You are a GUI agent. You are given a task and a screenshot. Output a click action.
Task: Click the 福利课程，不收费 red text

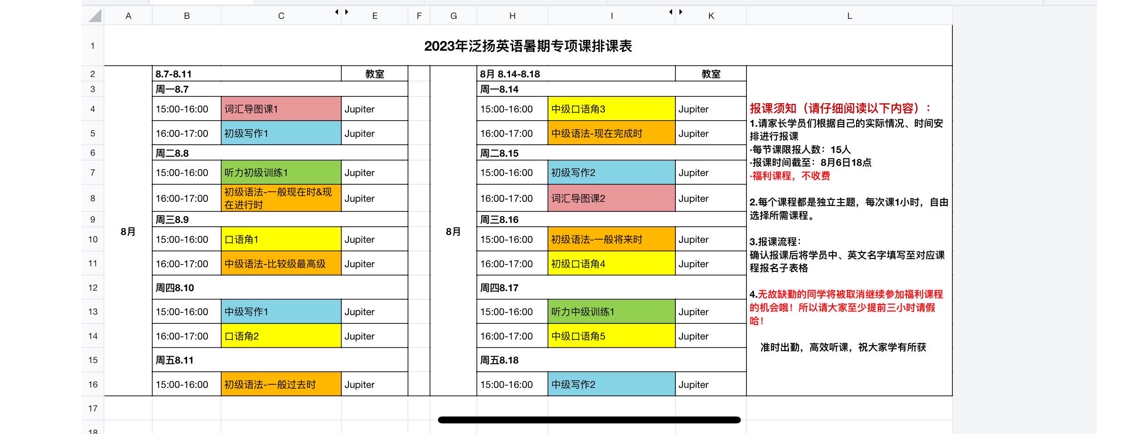tap(790, 176)
